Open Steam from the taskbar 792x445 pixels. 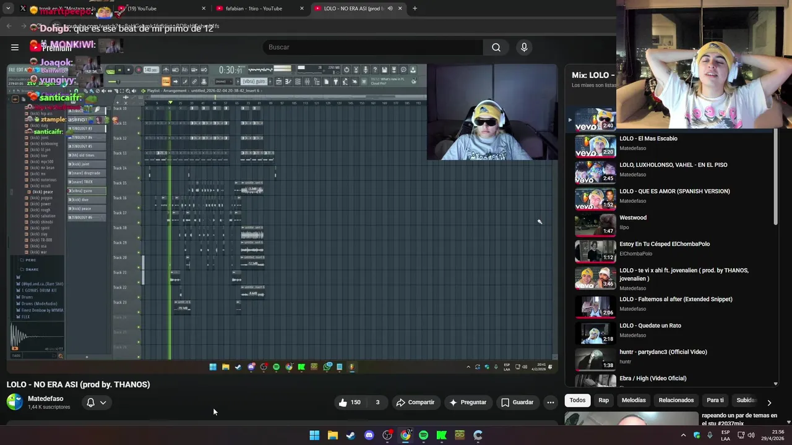point(351,435)
